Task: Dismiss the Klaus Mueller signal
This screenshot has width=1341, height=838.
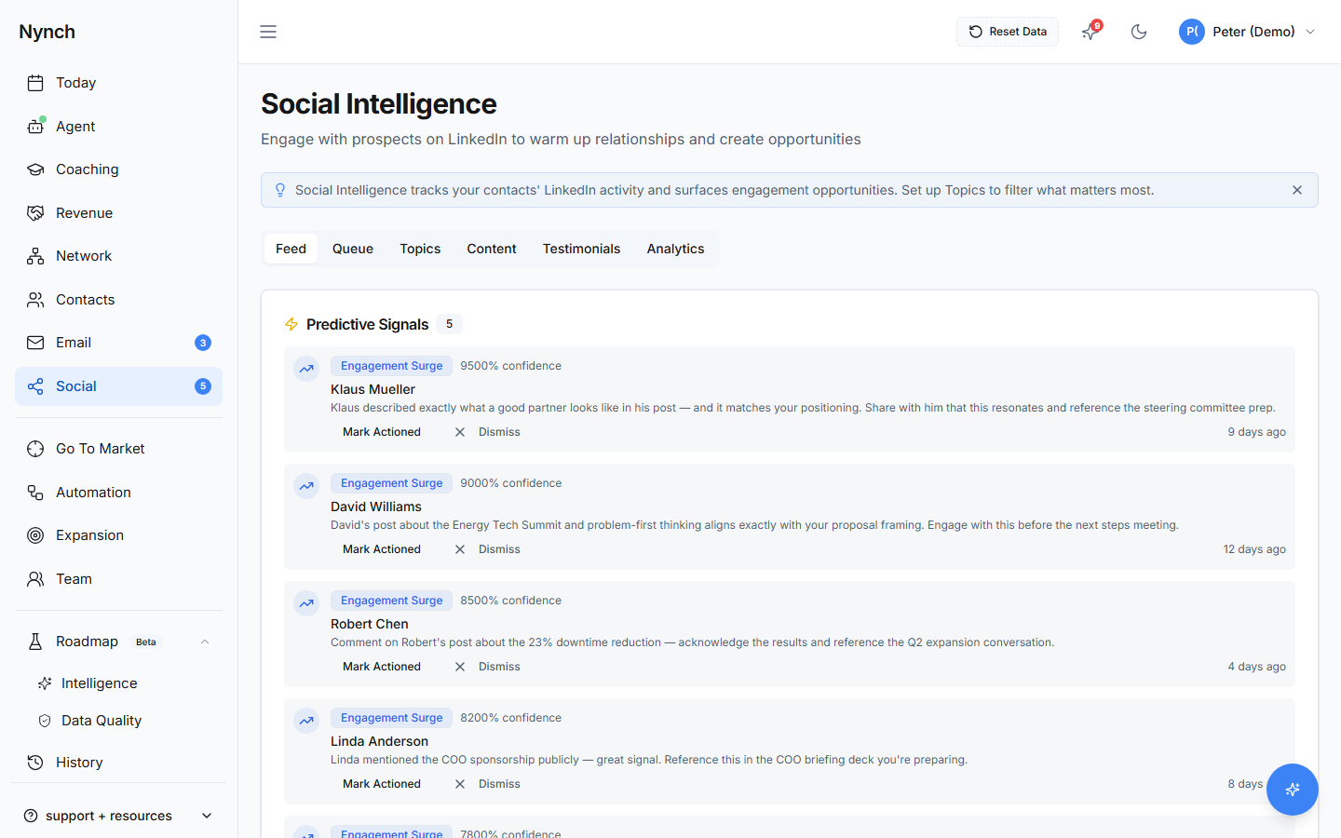Action: point(487,432)
